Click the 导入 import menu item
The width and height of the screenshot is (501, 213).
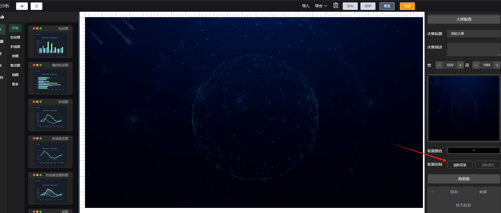[305, 6]
